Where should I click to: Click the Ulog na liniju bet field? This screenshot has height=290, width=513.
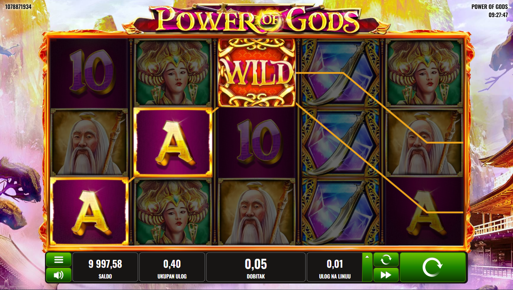tap(335, 267)
